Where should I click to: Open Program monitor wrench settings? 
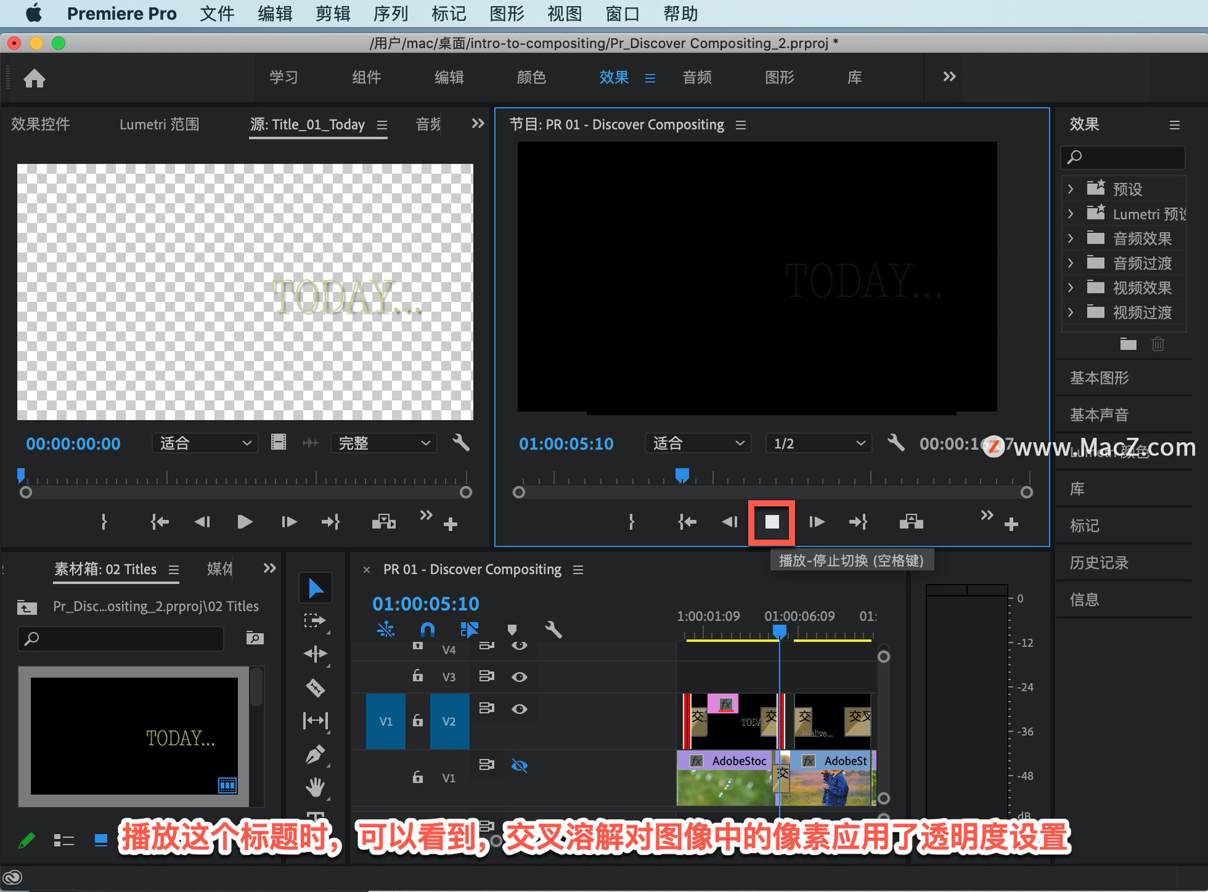tap(896, 443)
